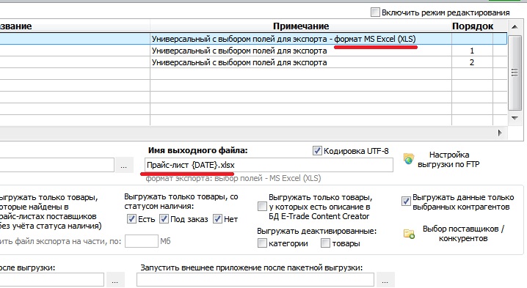Open FTP upload settings globe-folder icon
Screen dimensions: 527x288
point(408,159)
